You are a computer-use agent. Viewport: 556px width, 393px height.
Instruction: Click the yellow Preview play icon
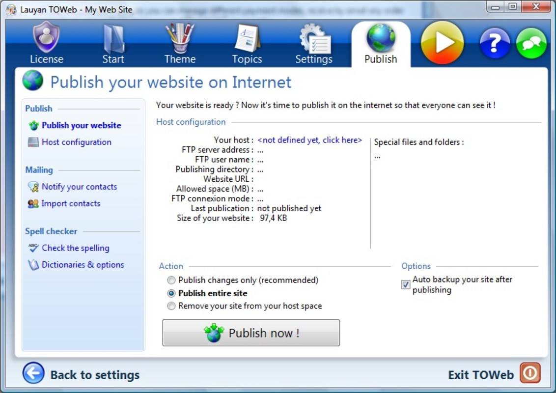pos(442,43)
